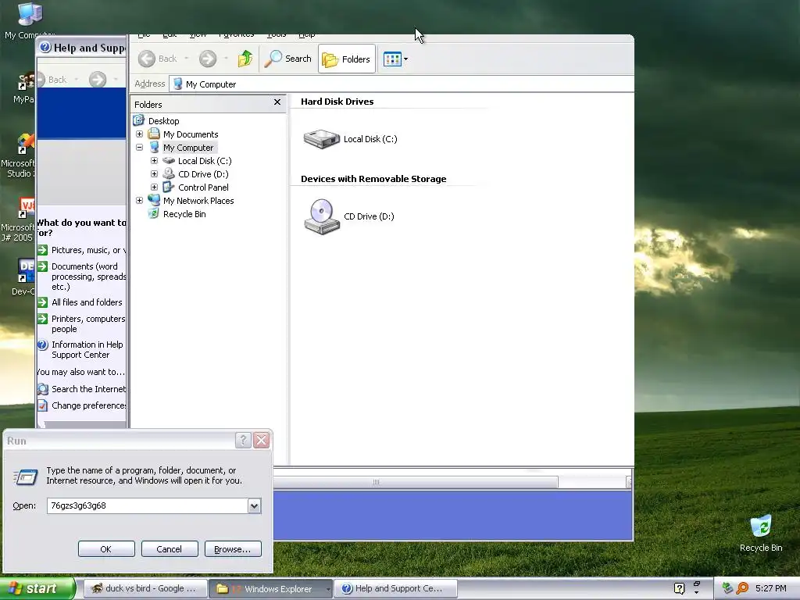
Task: Select Desktop in the folder tree
Action: coord(164,121)
